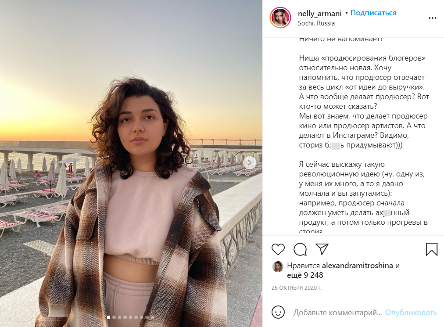444x327 pixels.
Task: Share the post with the paper plane icon
Action: (322, 249)
